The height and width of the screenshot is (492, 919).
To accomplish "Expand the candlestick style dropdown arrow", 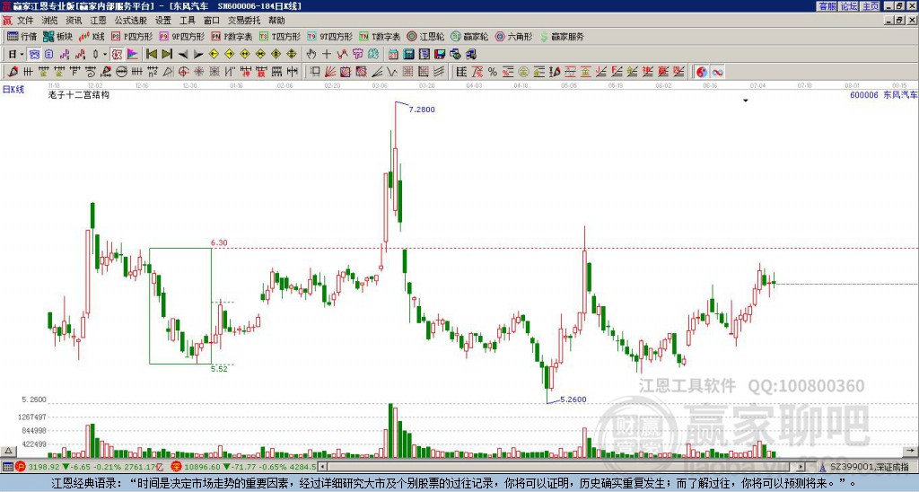I will click(105, 55).
